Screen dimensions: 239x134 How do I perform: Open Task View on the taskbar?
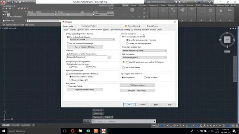[x=65, y=131]
